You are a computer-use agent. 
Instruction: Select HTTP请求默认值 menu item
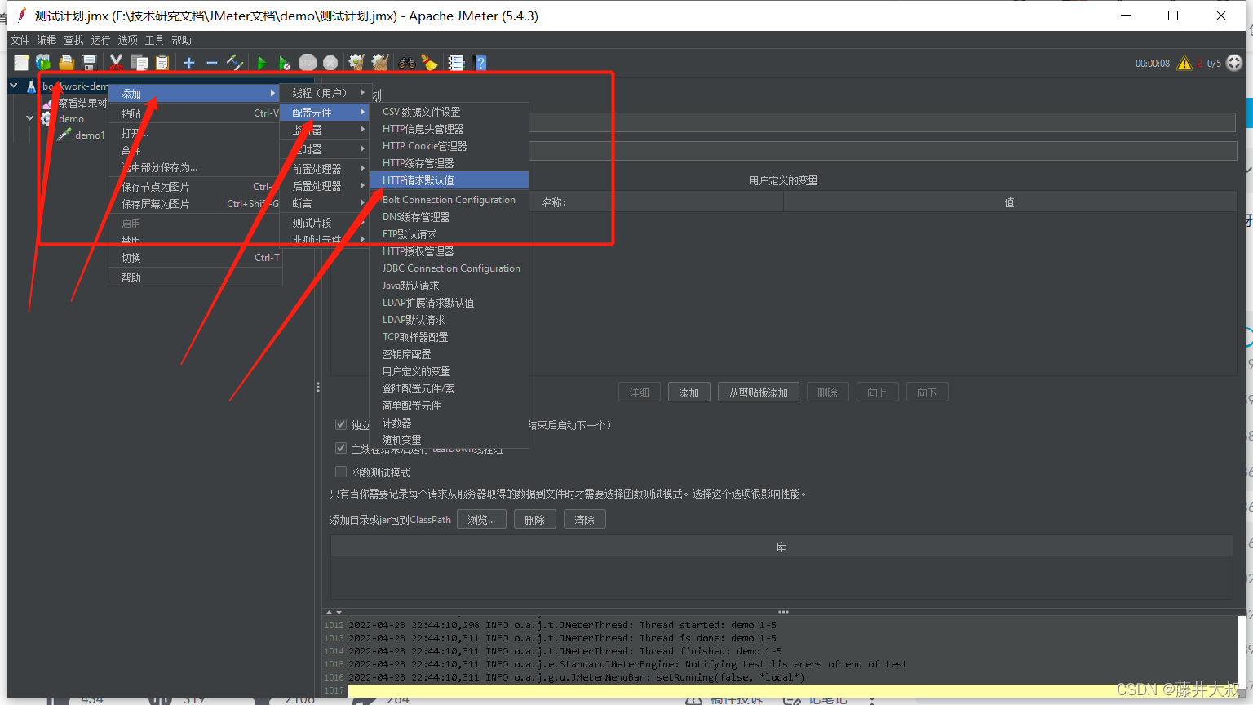click(x=449, y=180)
